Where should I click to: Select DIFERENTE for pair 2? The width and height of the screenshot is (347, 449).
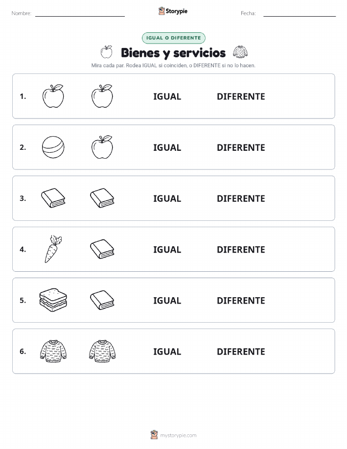241,147
